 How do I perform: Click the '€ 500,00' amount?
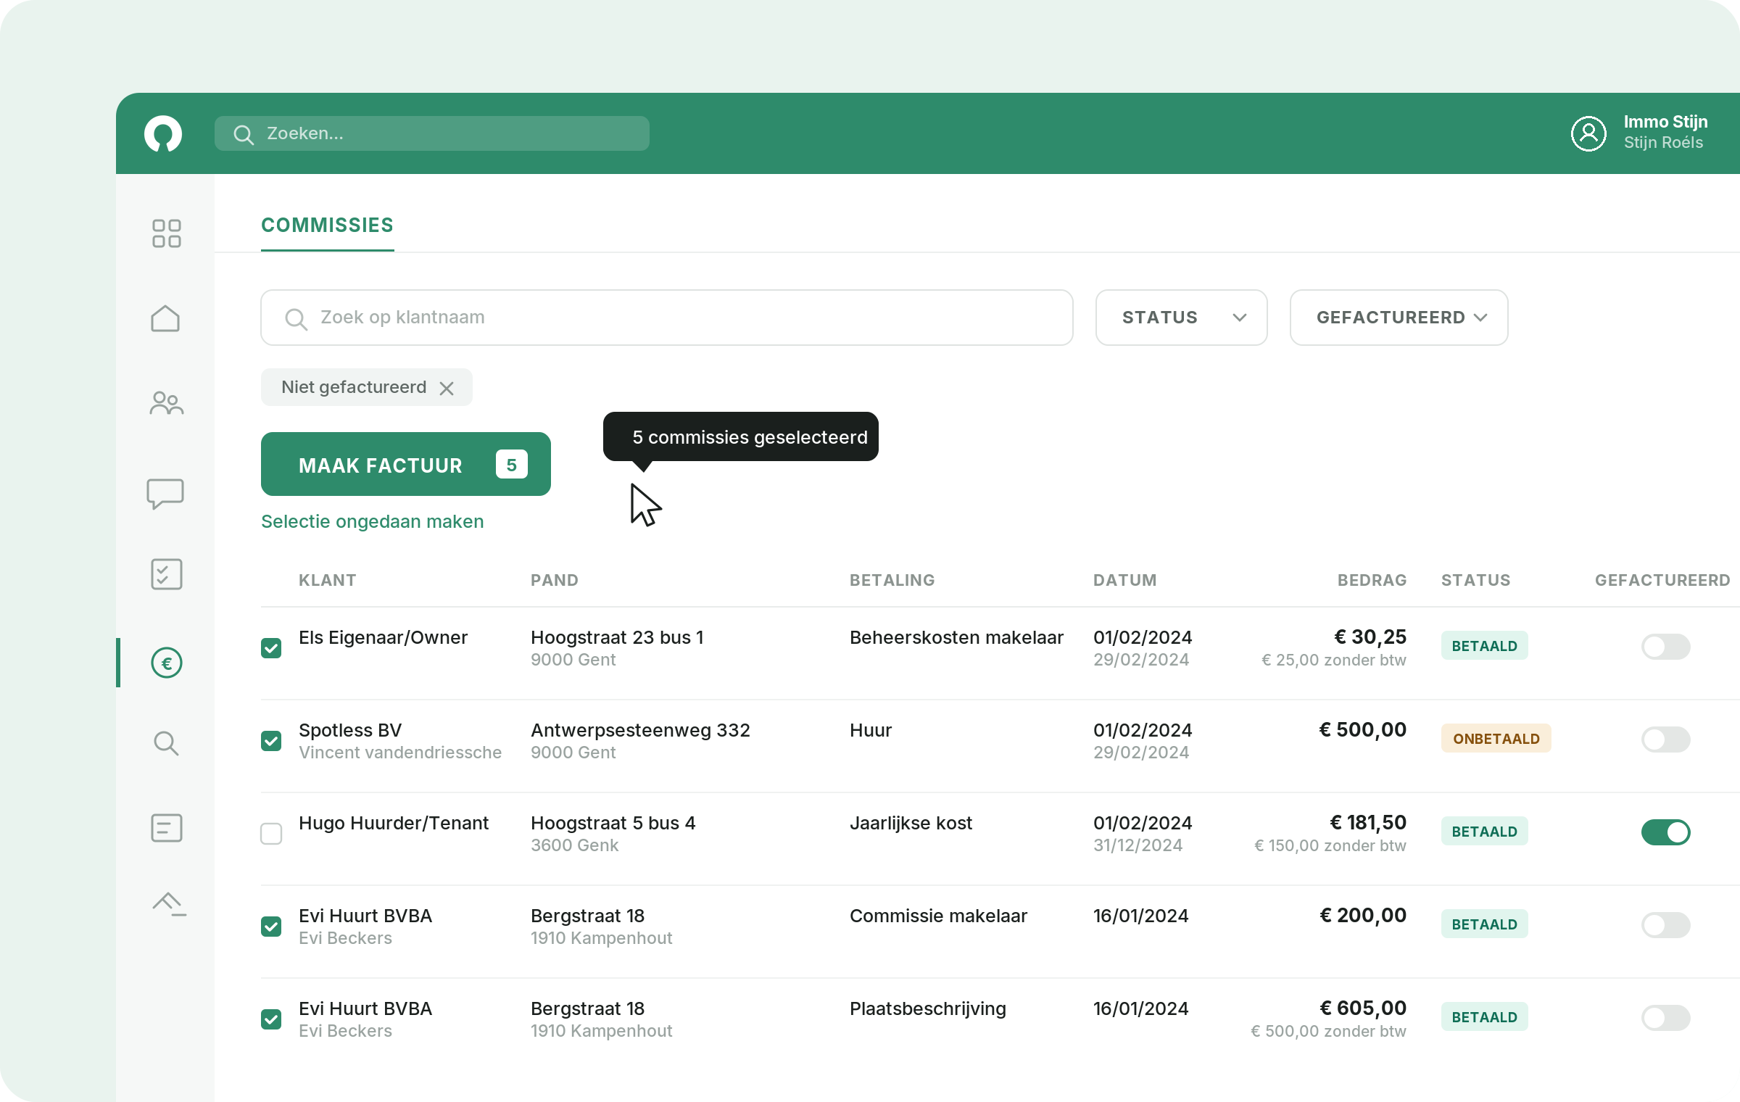coord(1362,729)
